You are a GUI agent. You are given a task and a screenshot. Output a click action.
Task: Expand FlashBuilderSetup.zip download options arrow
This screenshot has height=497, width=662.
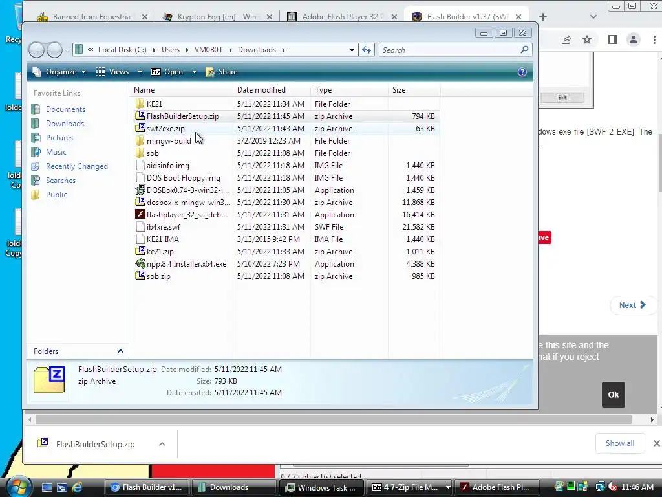pyautogui.click(x=162, y=444)
